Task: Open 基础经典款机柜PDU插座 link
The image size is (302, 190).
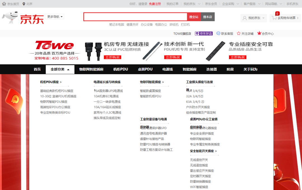Action: [x=56, y=91]
